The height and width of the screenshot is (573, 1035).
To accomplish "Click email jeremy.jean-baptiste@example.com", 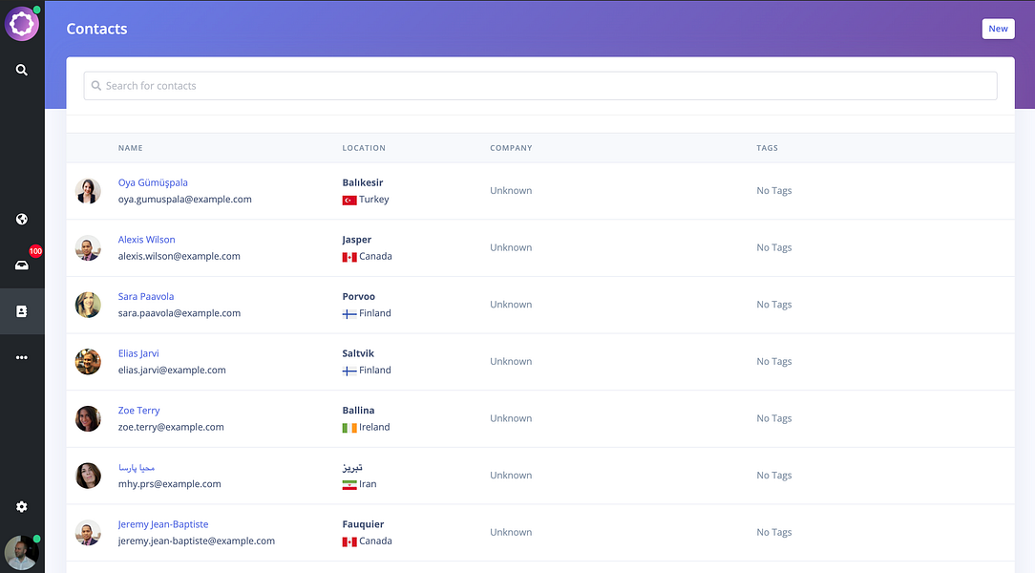I will coord(196,541).
